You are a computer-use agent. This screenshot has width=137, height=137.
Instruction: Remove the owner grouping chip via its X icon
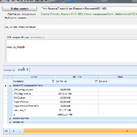pyautogui.click(x=27, y=70)
